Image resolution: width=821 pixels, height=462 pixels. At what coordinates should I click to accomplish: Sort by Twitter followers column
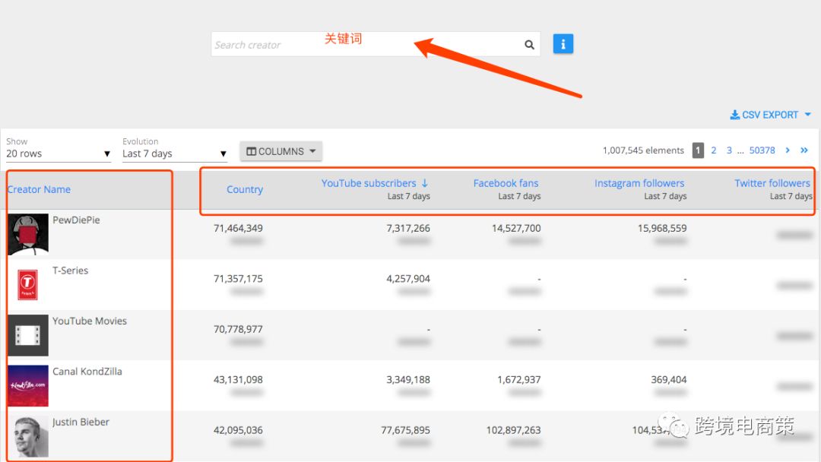point(772,183)
